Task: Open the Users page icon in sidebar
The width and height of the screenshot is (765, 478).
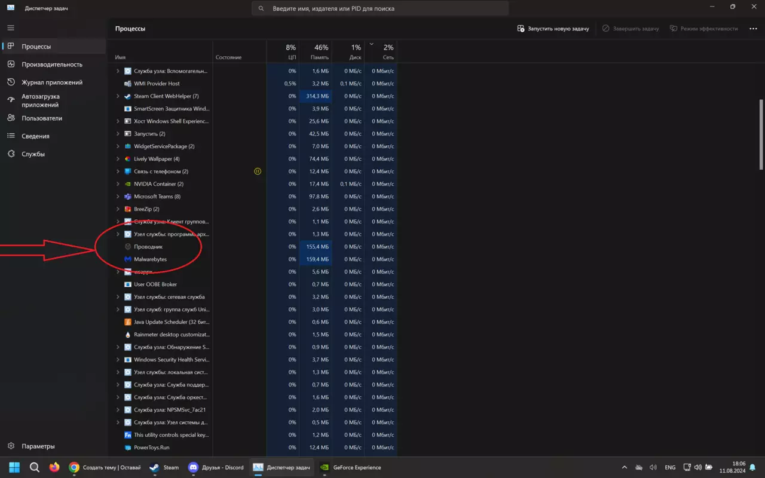Action: click(x=11, y=118)
